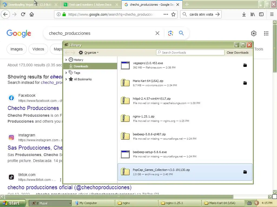This screenshot has width=277, height=207.
Task: Switch to Downloading Vegas Pro tab
Action: [30, 5]
